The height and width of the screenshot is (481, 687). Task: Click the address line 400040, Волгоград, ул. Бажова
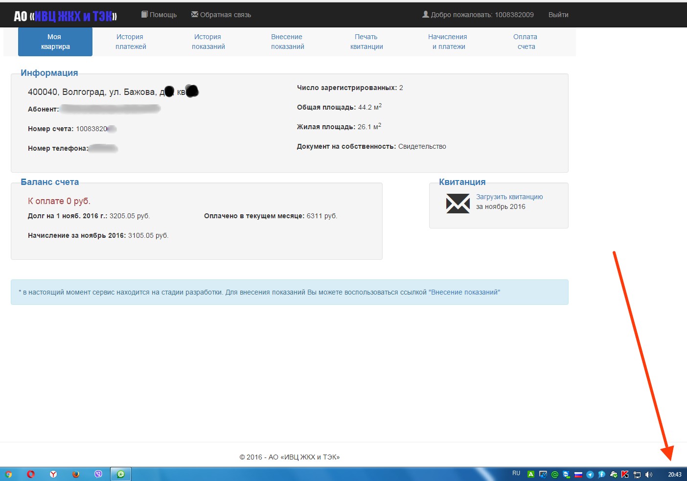[x=113, y=92]
